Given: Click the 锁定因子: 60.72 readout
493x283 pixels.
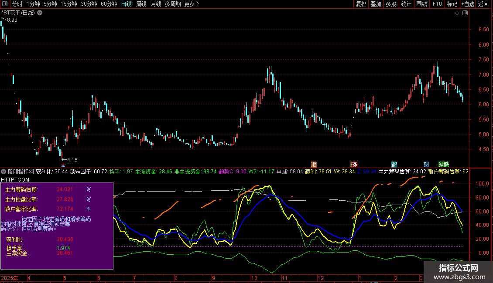Looking at the screenshot, I should (x=89, y=172).
